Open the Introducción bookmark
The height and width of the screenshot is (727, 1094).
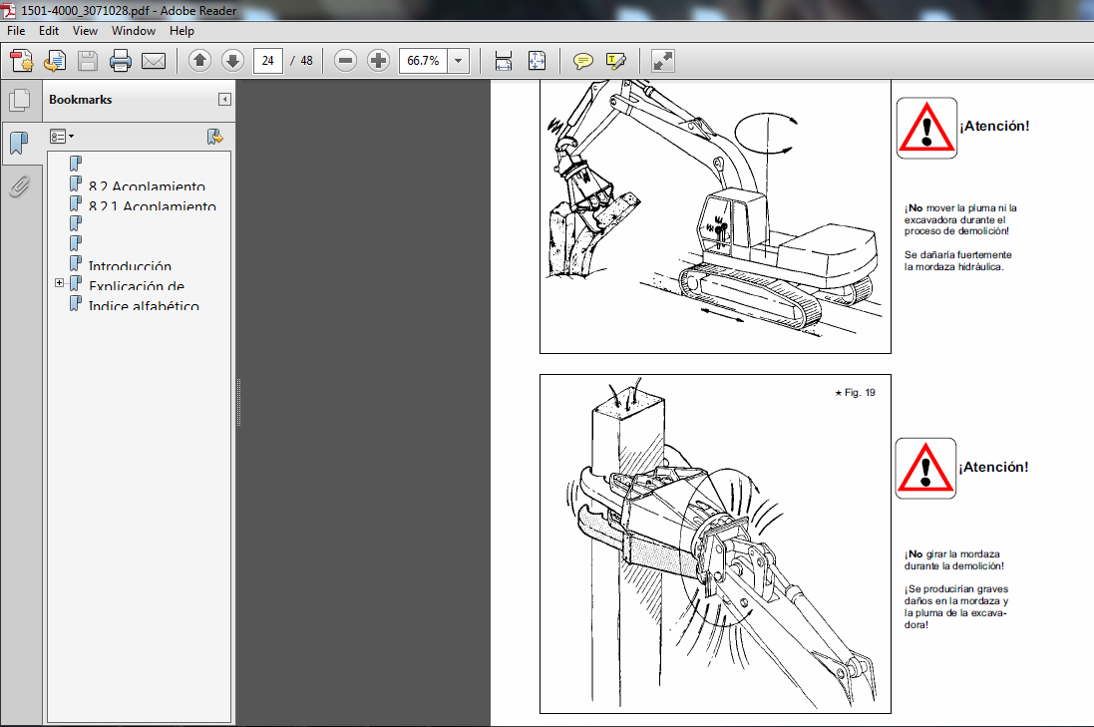click(x=130, y=266)
